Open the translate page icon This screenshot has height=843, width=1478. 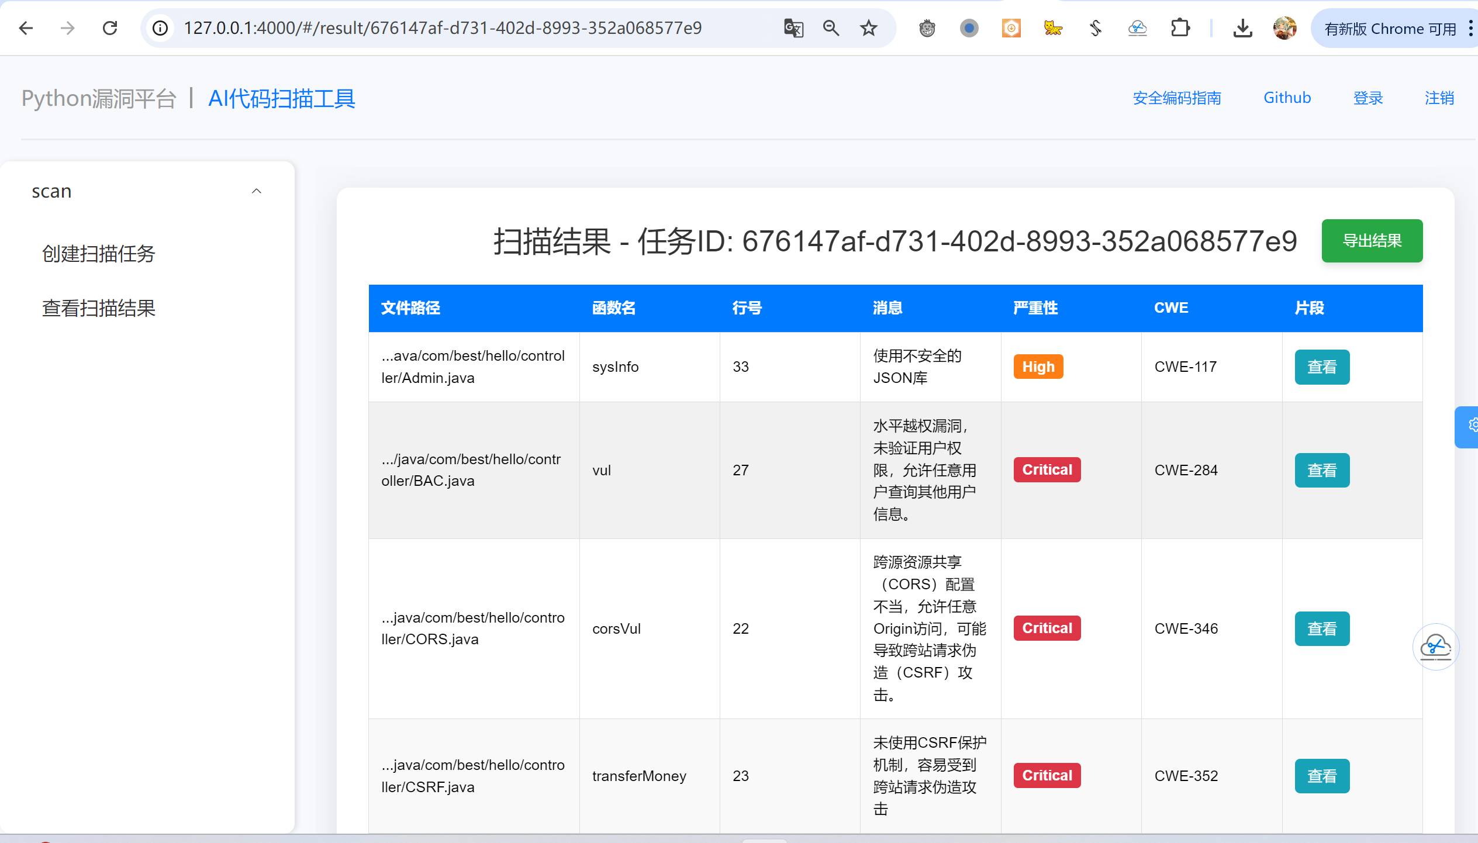793,28
